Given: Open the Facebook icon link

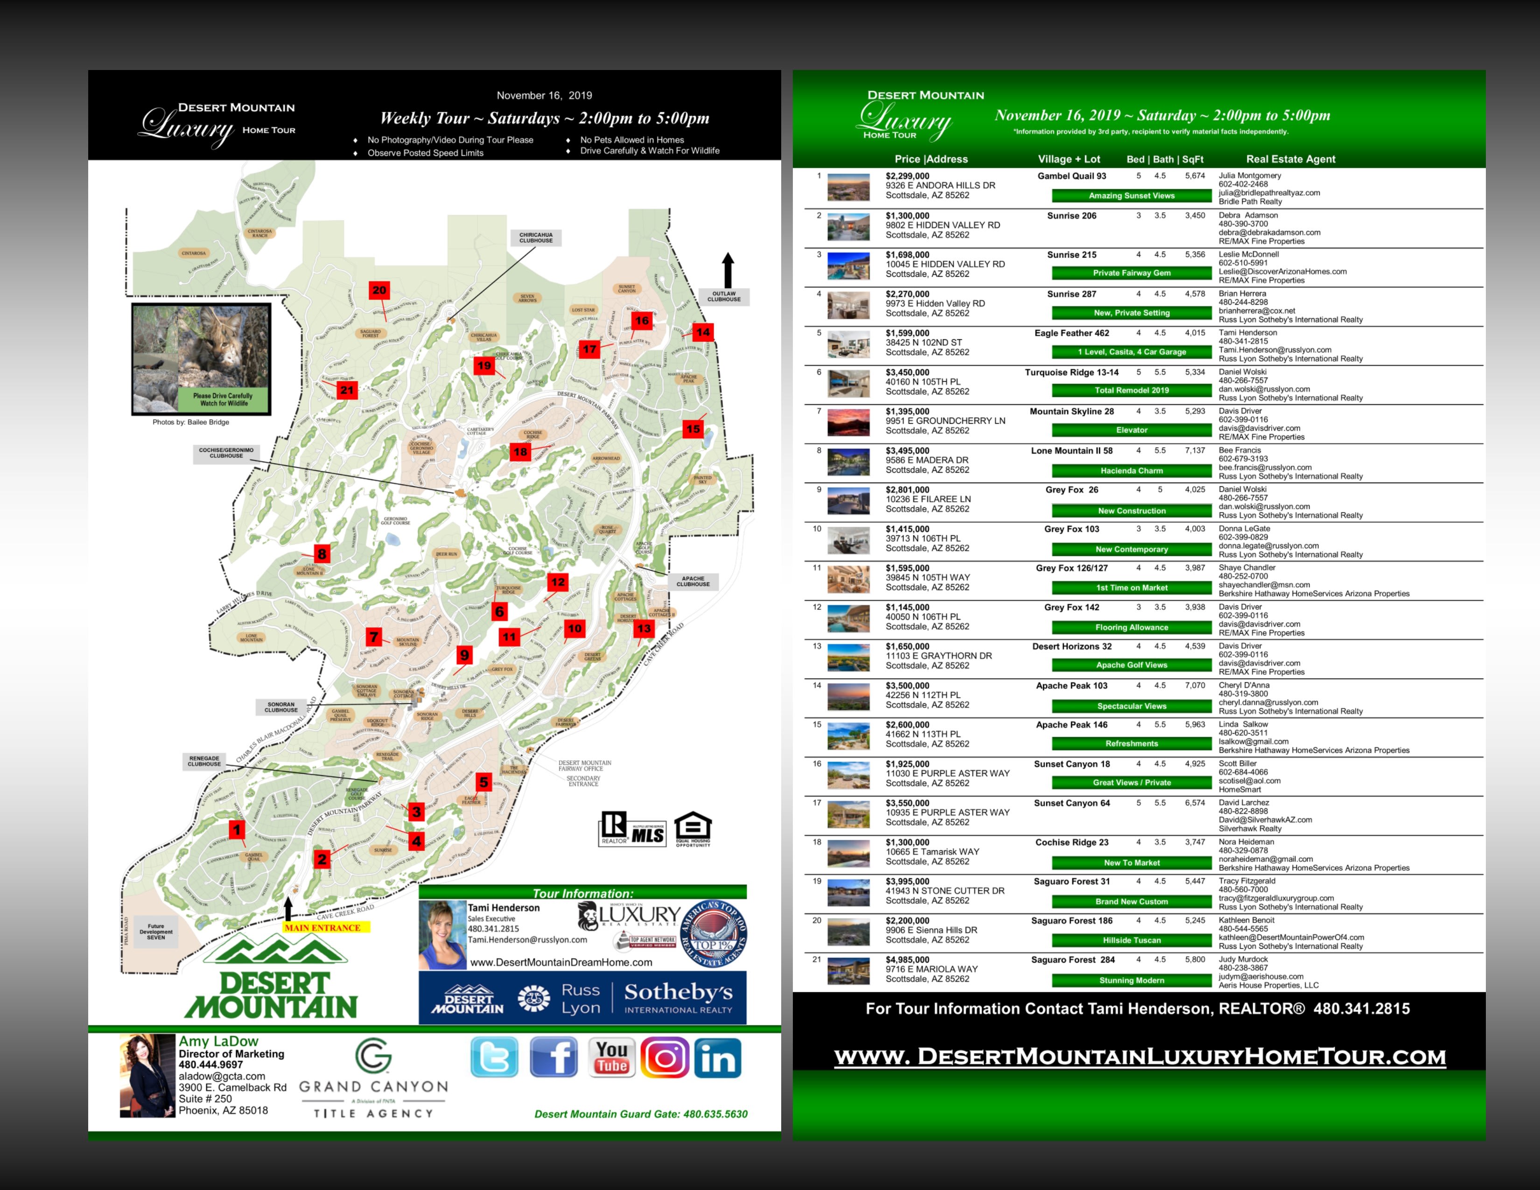Looking at the screenshot, I should pyautogui.click(x=553, y=1057).
